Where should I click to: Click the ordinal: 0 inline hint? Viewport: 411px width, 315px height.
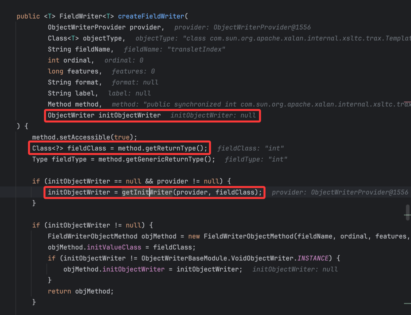(x=124, y=60)
